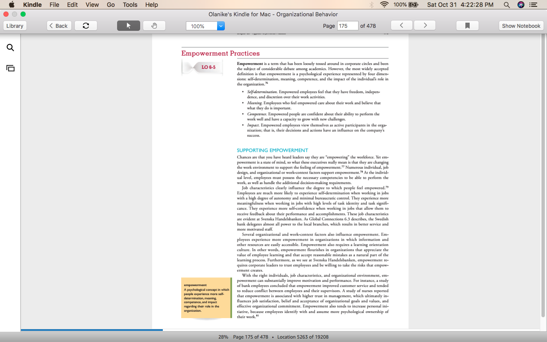Click the Self-determination bullet term
547x342 pixels.
[x=262, y=92]
